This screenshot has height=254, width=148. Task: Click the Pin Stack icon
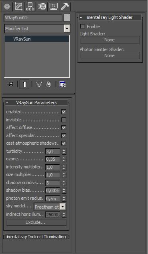[x=10, y=84]
